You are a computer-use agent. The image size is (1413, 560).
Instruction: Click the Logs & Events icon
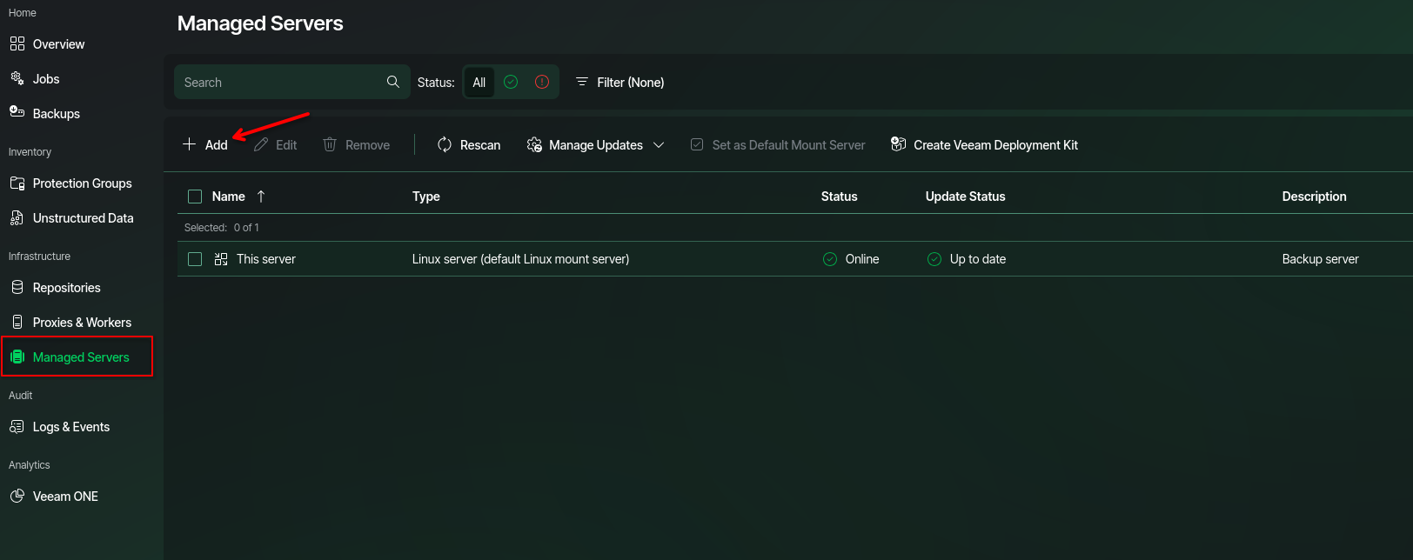click(17, 426)
